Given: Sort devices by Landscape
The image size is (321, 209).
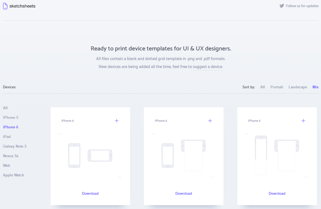Looking at the screenshot, I should 298,87.
